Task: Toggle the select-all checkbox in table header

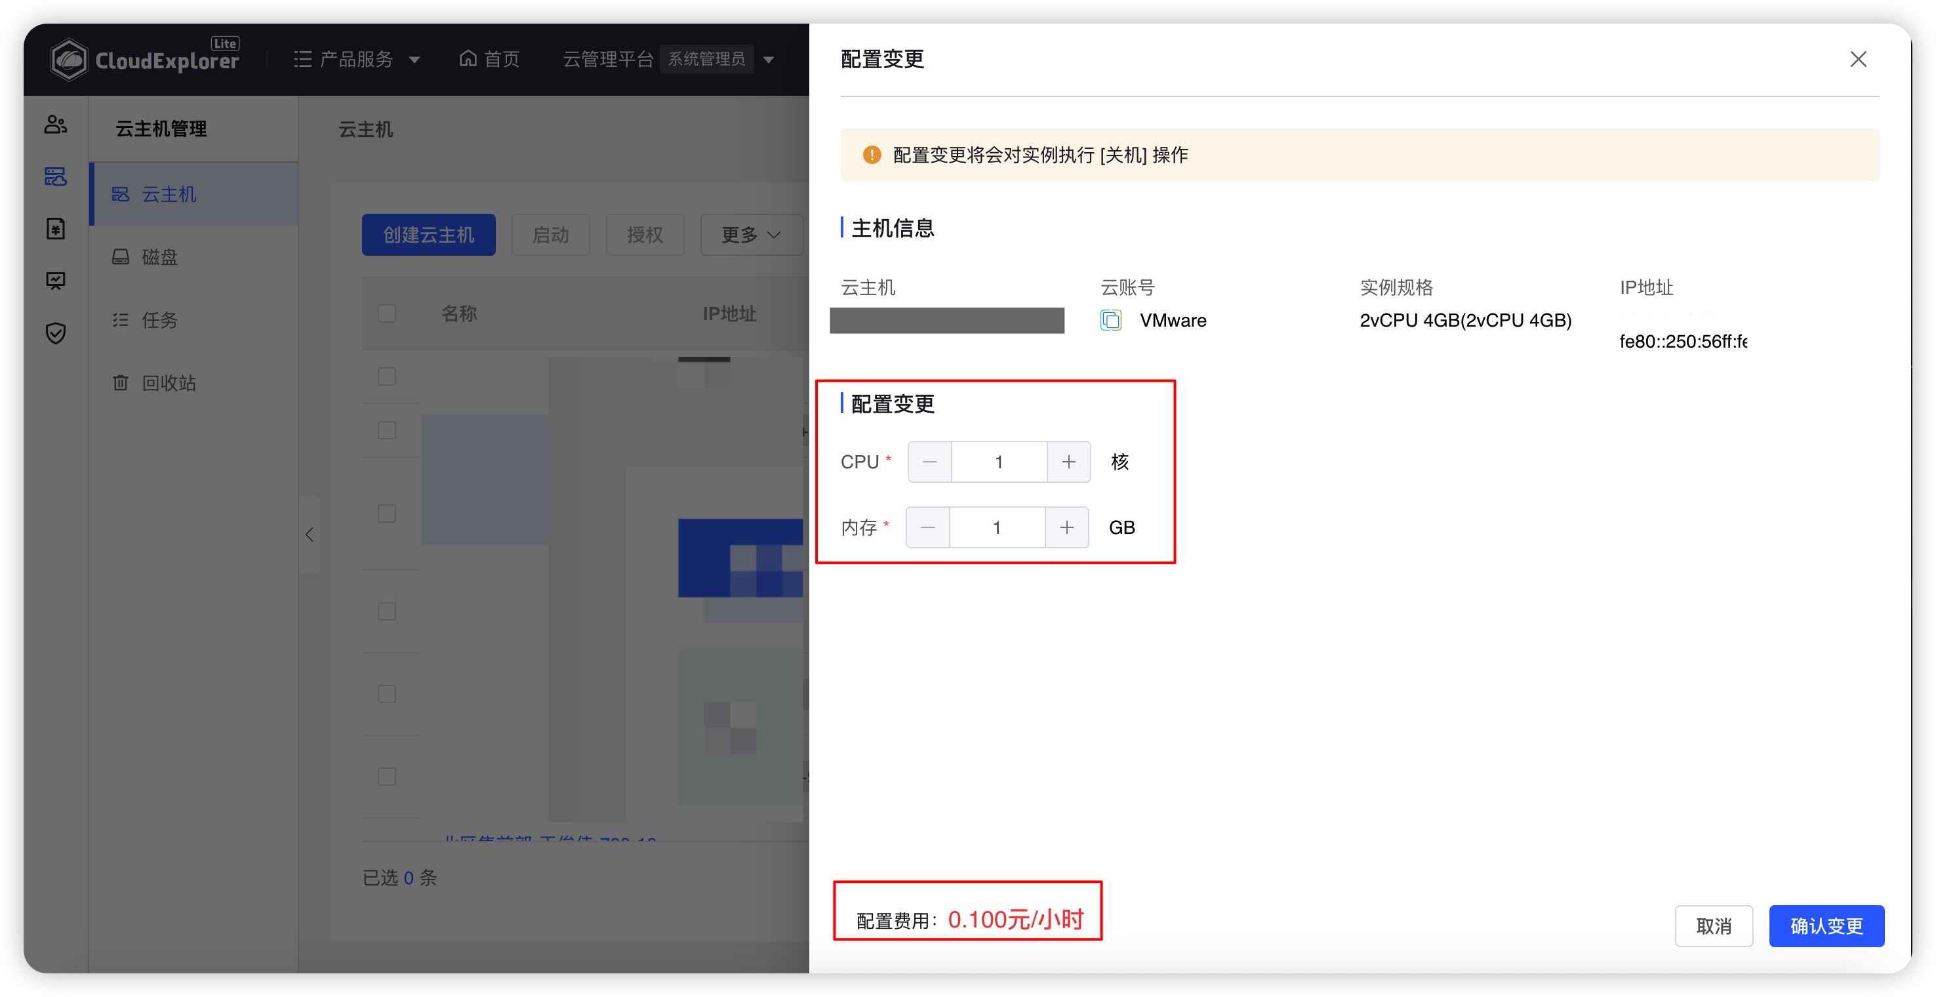Action: tap(387, 314)
